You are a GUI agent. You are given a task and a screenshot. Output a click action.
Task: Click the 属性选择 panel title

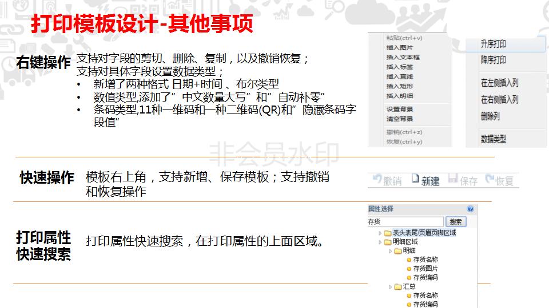click(x=381, y=209)
